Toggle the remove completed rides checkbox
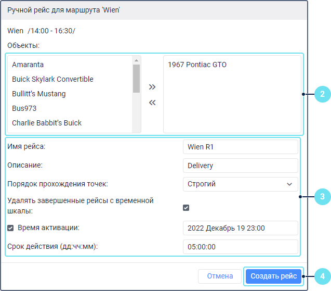 pyautogui.click(x=186, y=208)
